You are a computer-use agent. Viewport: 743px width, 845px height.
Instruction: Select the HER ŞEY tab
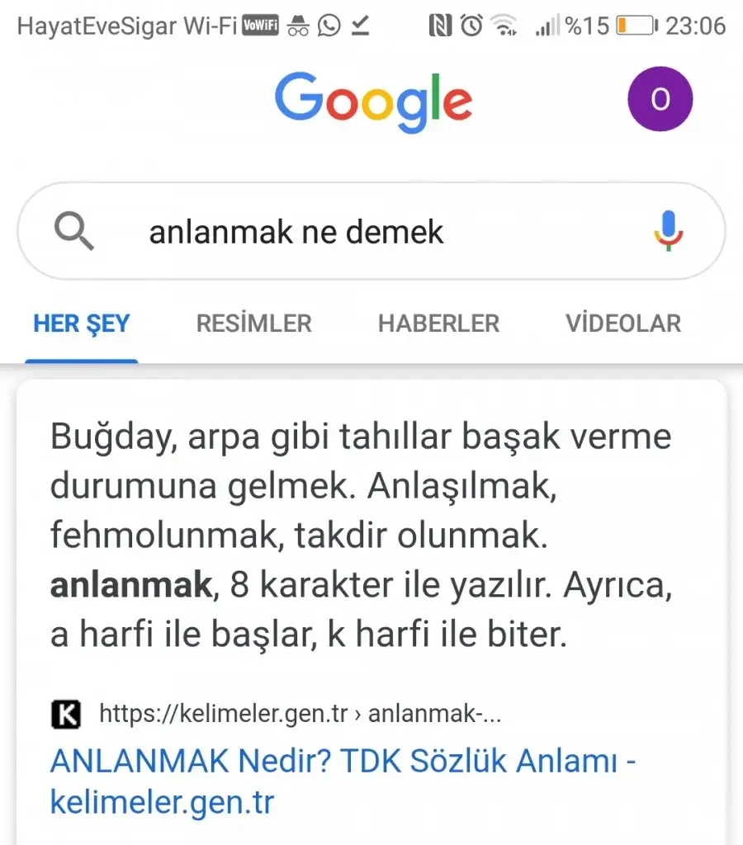(82, 323)
